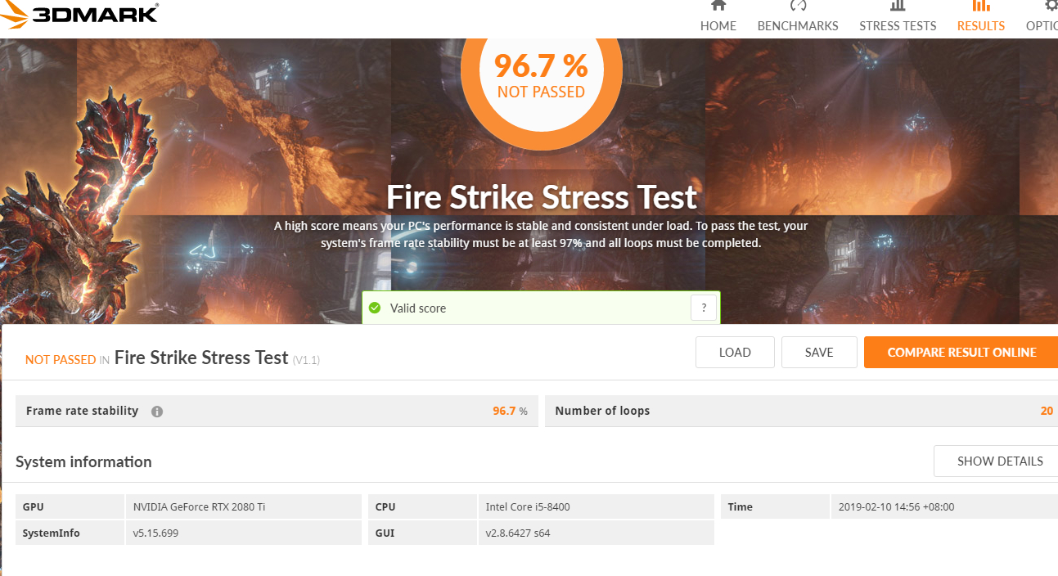Click the NOT PASSED label beside test name
The width and height of the screenshot is (1058, 576).
point(61,359)
